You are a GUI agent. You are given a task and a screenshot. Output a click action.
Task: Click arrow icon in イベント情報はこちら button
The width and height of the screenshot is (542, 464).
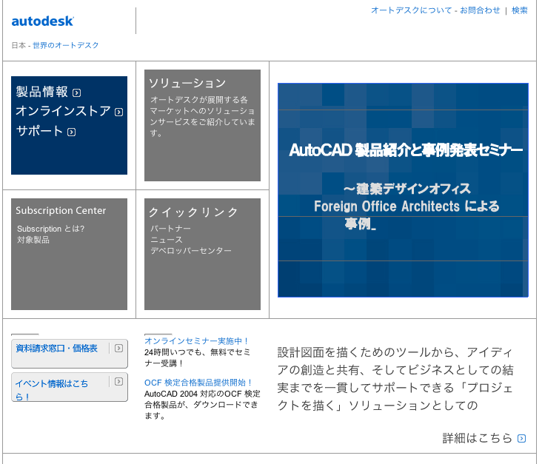[118, 381]
